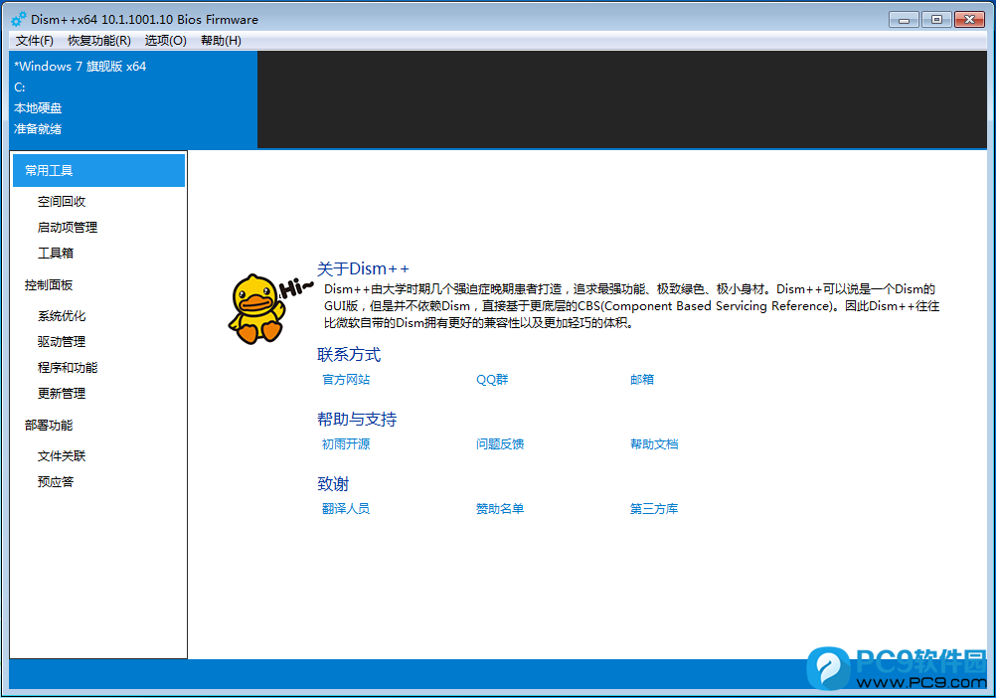Image resolution: width=996 pixels, height=698 pixels.
Task: Click the C: drive label text
Action: point(20,87)
